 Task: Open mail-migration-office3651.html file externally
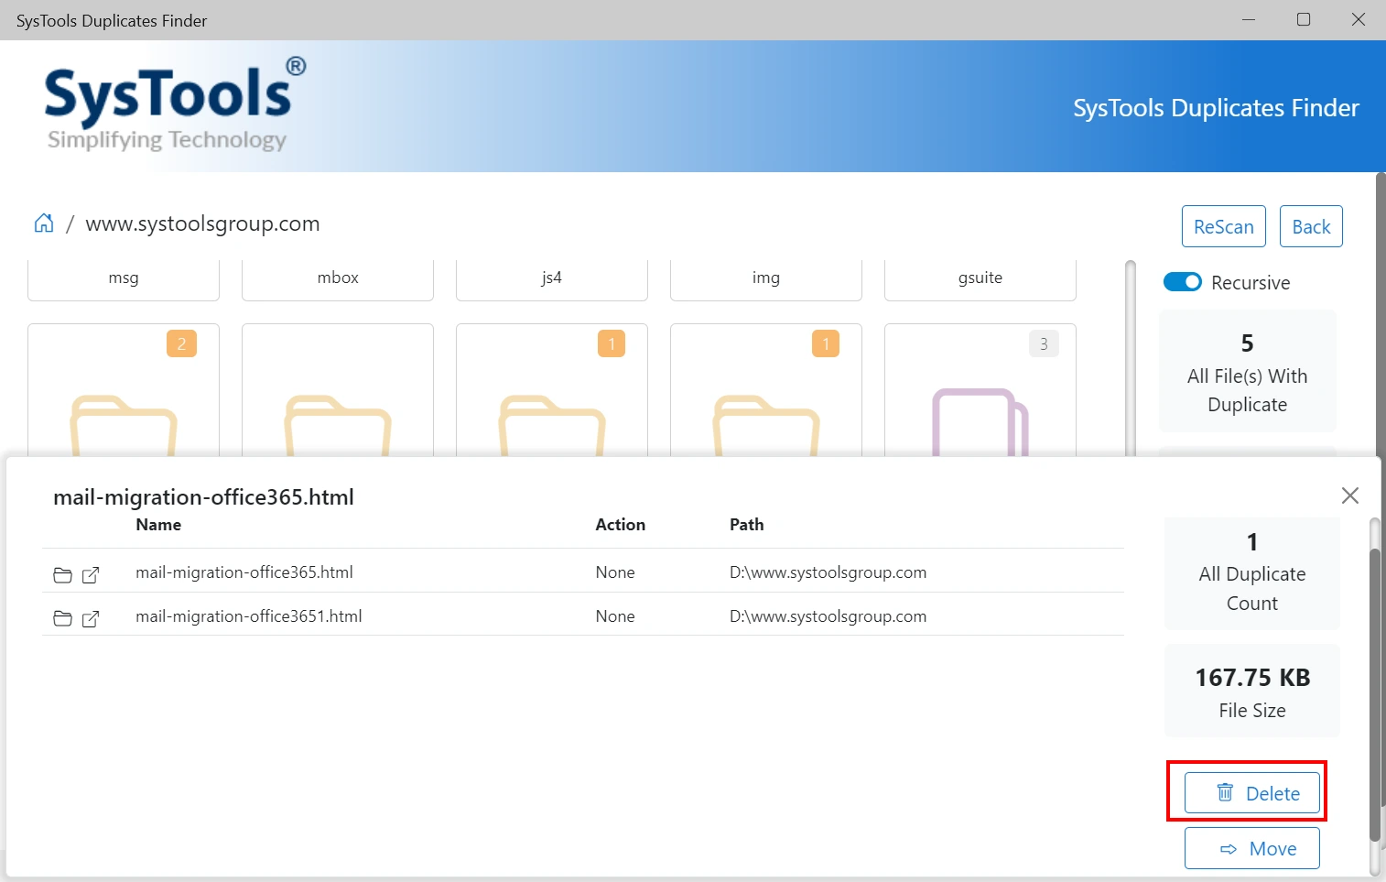(91, 619)
